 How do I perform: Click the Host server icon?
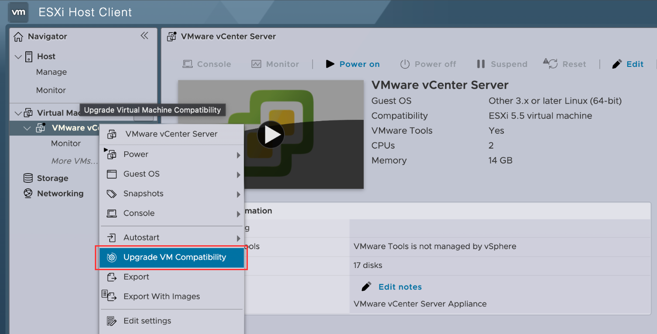(29, 56)
